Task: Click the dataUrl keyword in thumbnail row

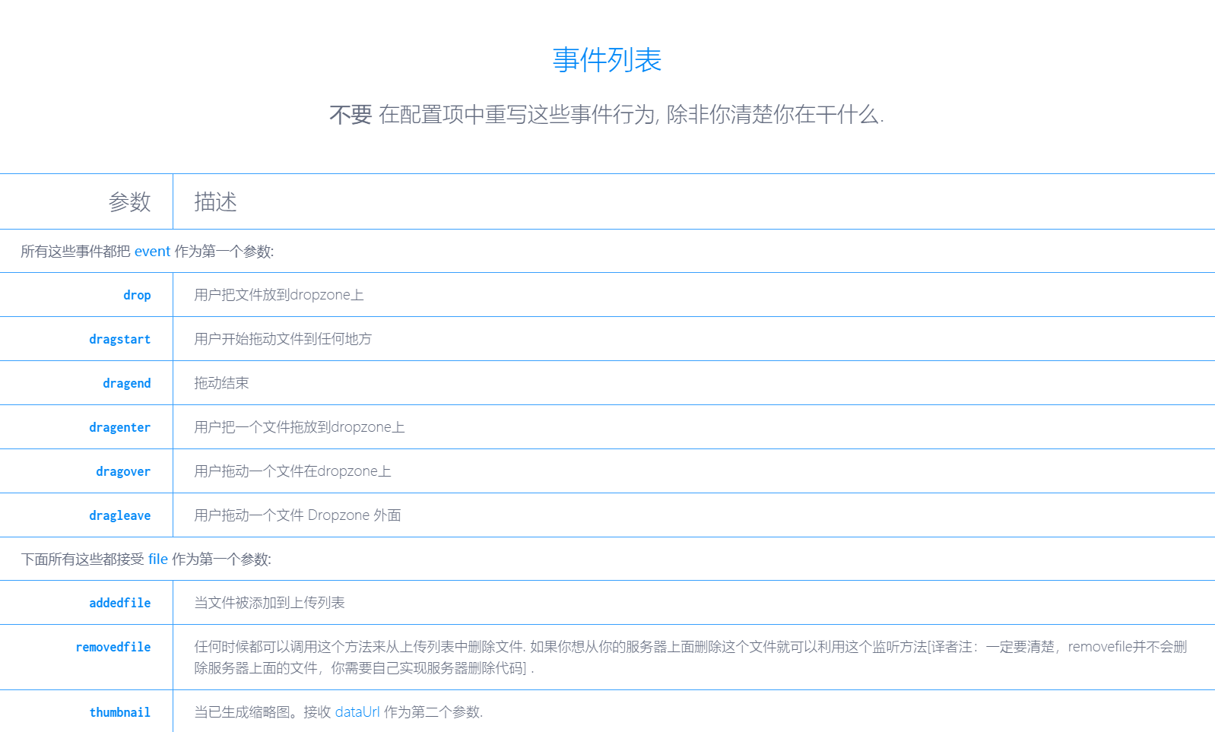Action: tap(357, 712)
